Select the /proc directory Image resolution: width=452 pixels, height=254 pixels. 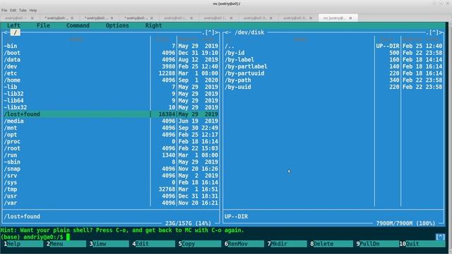[111, 141]
